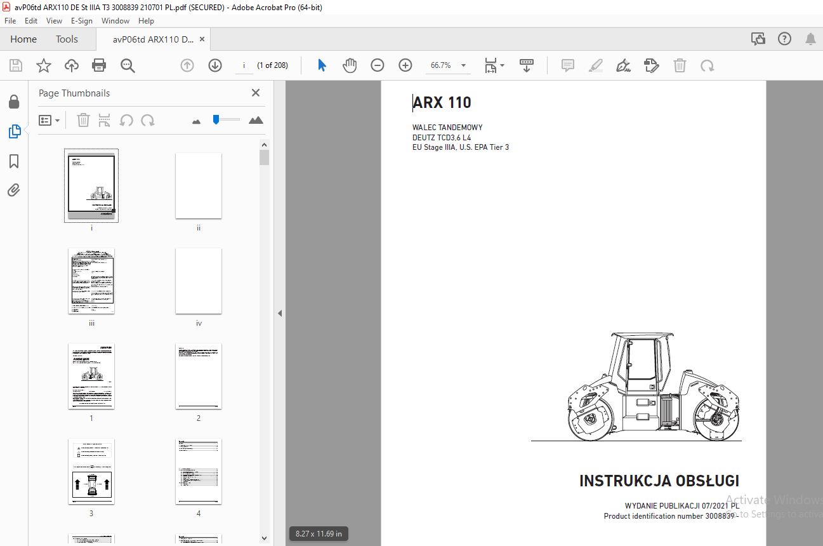Reduce thumbnail size small mountain icon
823x546 pixels.
point(196,121)
